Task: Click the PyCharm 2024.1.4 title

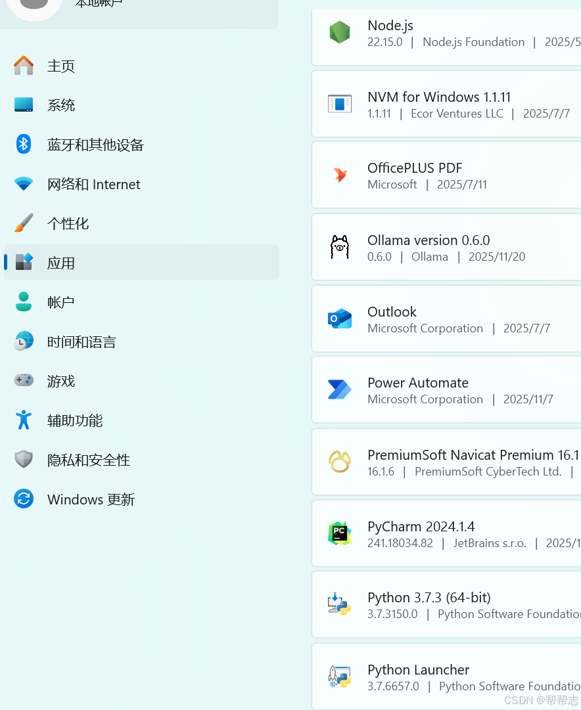Action: click(421, 526)
